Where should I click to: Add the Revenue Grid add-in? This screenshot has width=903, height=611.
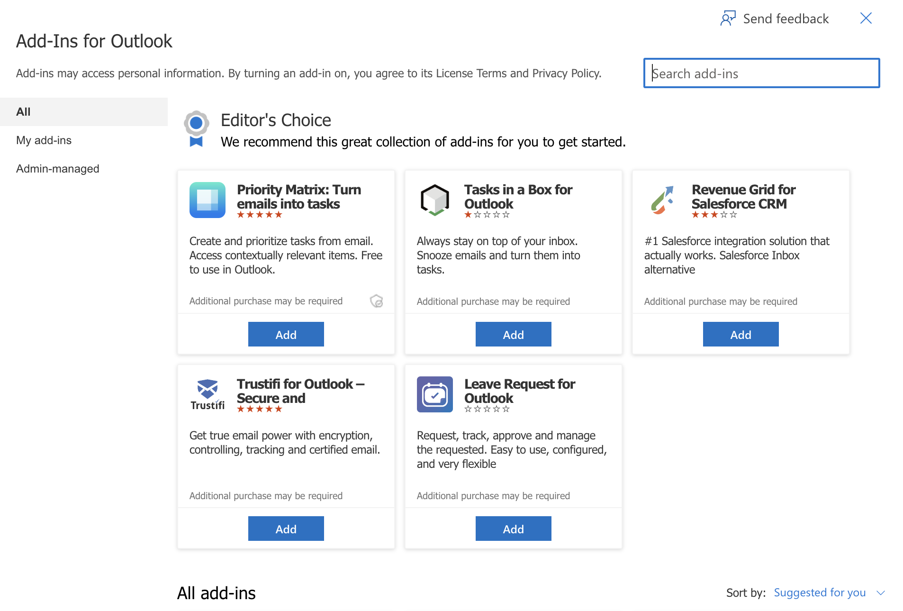coord(740,334)
